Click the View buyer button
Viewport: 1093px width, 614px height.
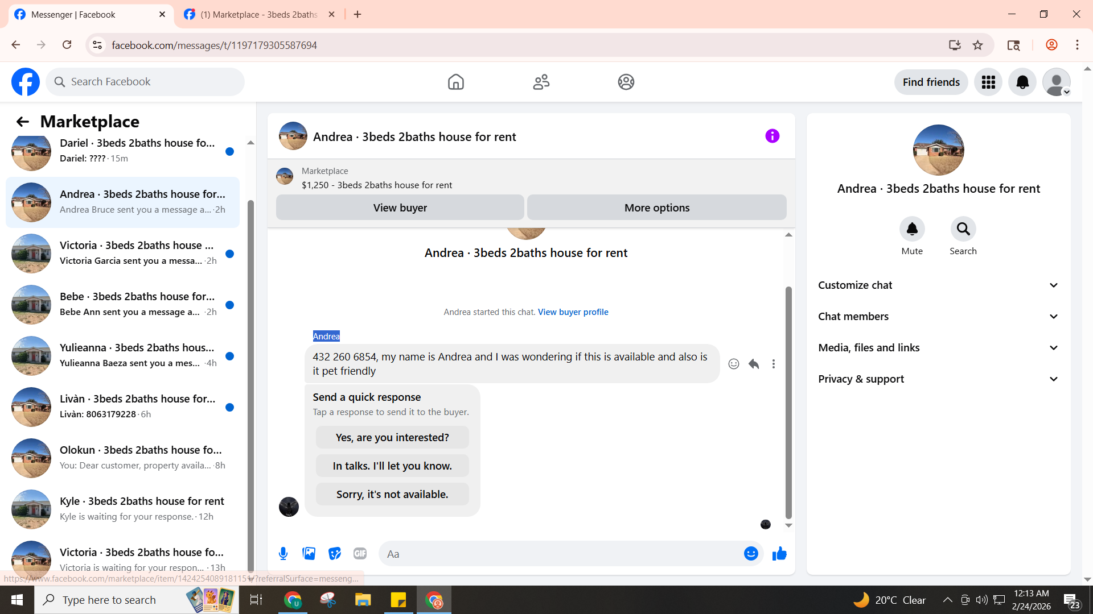[x=400, y=208]
